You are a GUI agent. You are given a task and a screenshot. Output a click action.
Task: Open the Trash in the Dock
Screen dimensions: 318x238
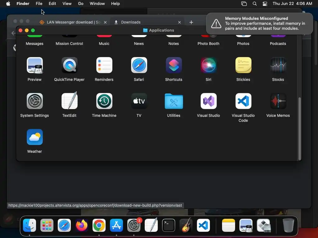(x=288, y=225)
